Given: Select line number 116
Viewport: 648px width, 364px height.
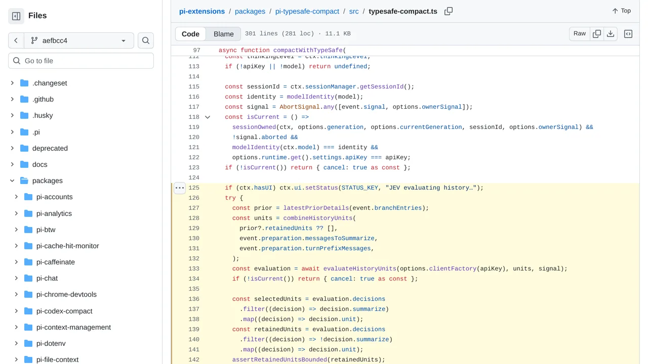Looking at the screenshot, I should pyautogui.click(x=194, y=97).
